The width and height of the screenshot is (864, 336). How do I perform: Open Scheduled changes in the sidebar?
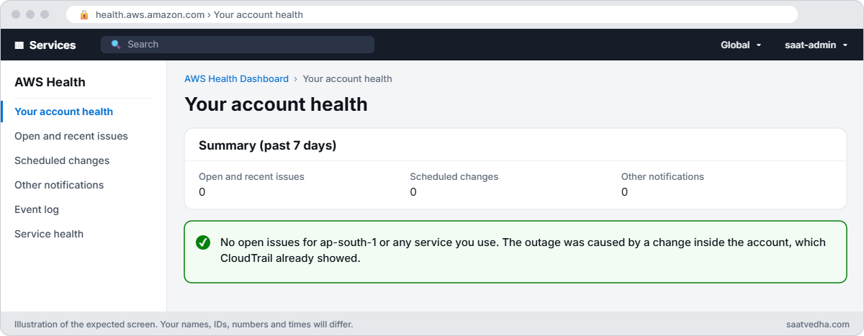[62, 160]
